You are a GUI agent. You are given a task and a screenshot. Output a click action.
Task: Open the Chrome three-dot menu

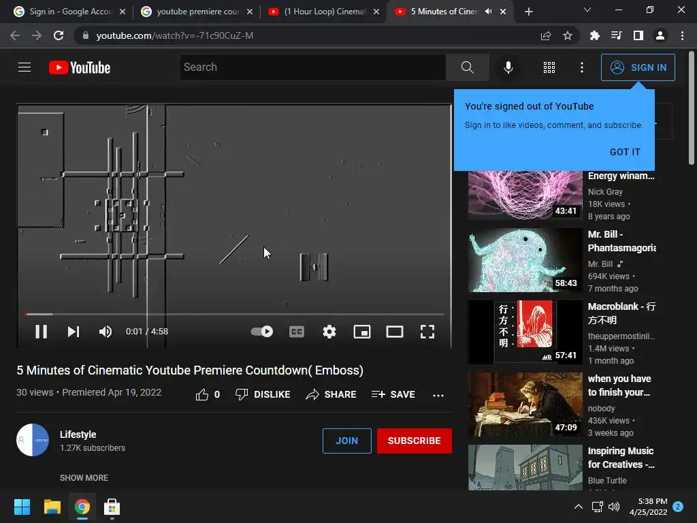point(682,35)
